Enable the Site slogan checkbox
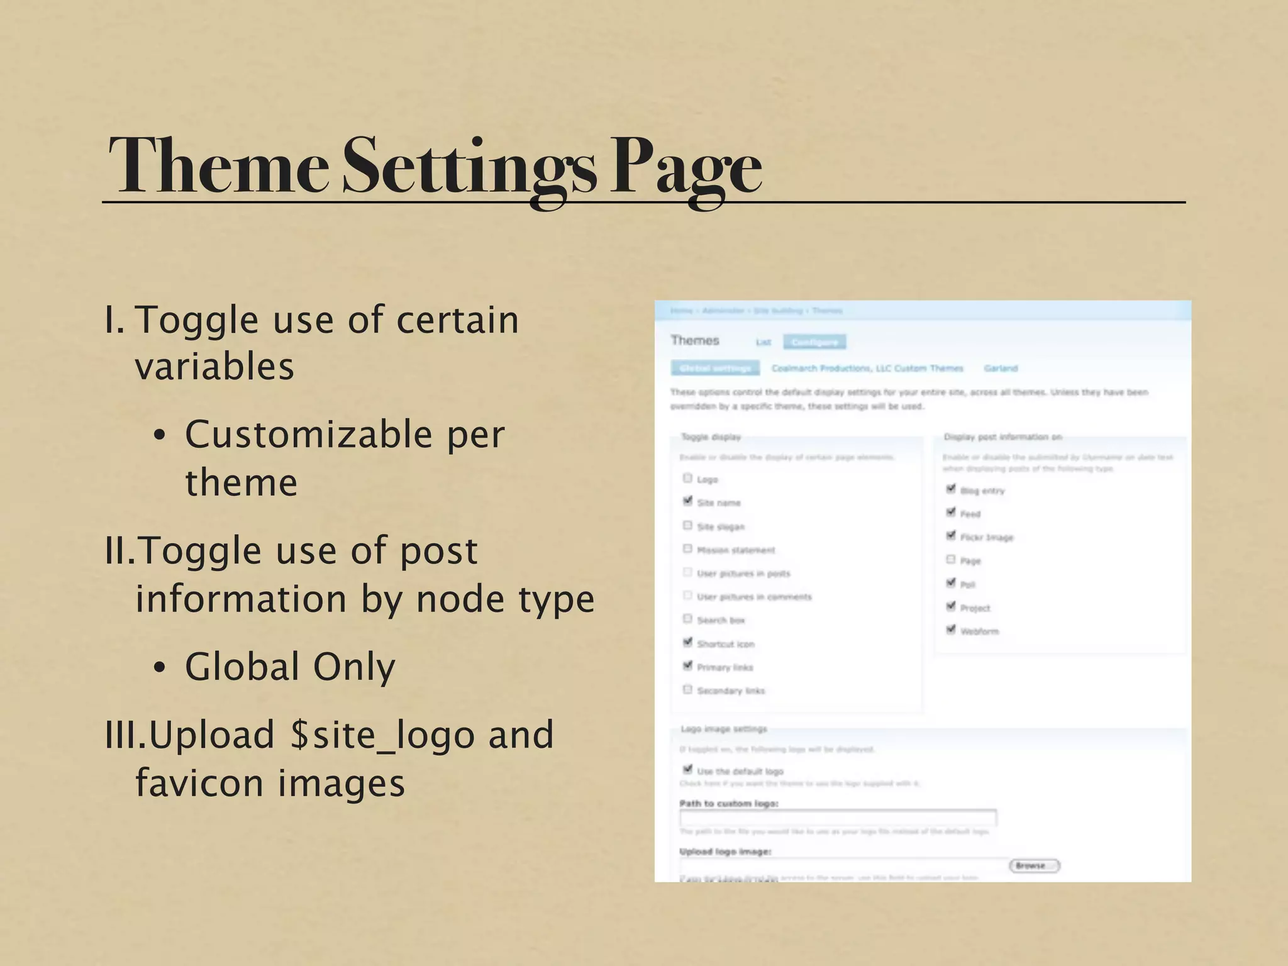Viewport: 1288px width, 966px height. point(687,525)
